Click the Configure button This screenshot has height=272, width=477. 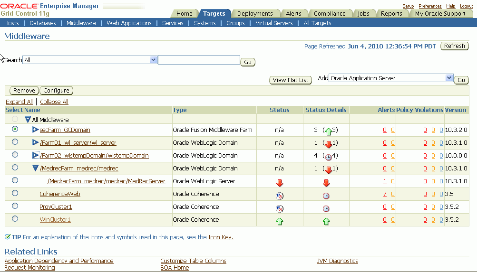tap(56, 91)
